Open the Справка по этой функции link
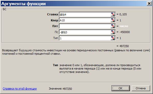Image resolution: width=153 pixels, height=94 pixels. [20, 89]
